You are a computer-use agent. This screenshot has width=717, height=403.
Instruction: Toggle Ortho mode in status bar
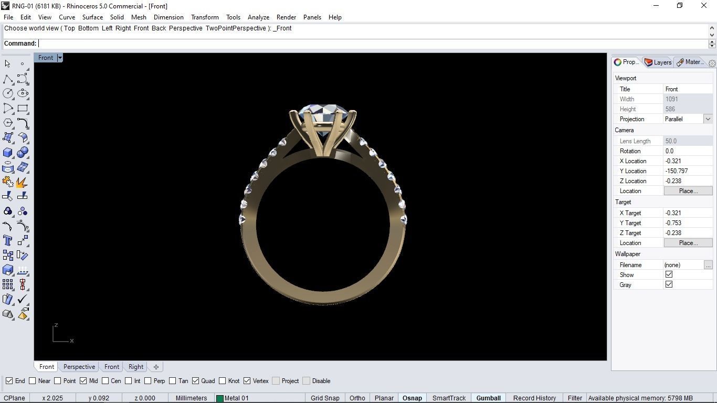pyautogui.click(x=357, y=398)
